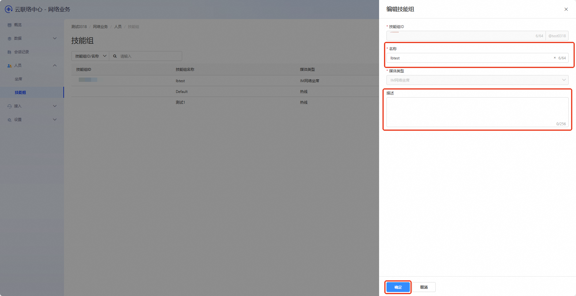
Task: Open 数据 menu label
Action: pos(18,38)
